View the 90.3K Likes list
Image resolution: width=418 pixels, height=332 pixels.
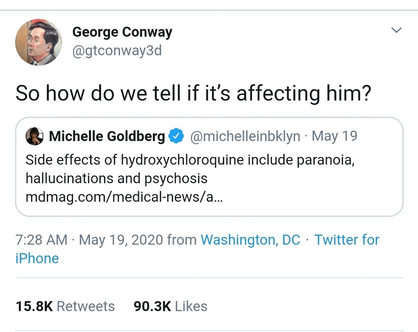pos(171,306)
